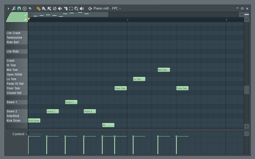This screenshot has width=255, height=159.
Task: Select the Zoom magnifier tool
Action: pyautogui.click(x=76, y=8)
